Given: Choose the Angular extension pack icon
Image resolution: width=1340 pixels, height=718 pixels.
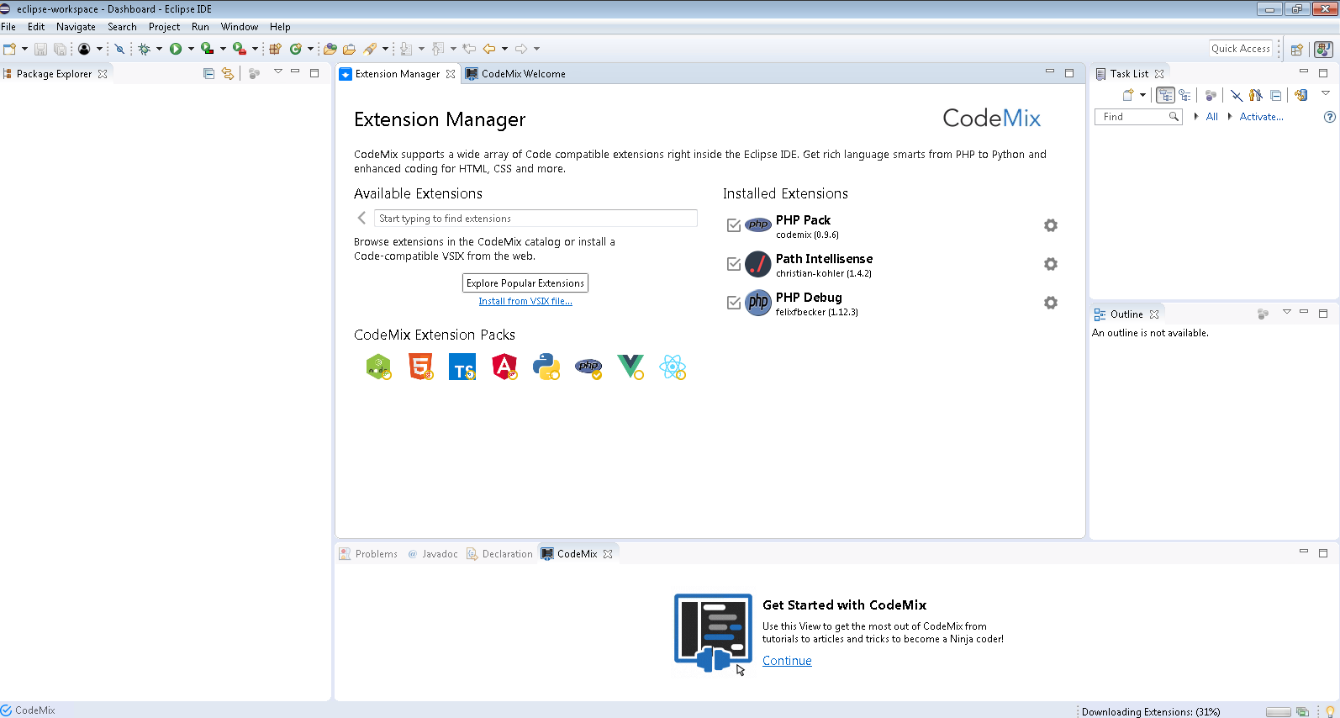Looking at the screenshot, I should [x=504, y=367].
